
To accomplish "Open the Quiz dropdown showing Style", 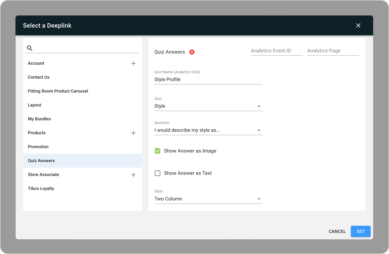I will pyautogui.click(x=209, y=106).
